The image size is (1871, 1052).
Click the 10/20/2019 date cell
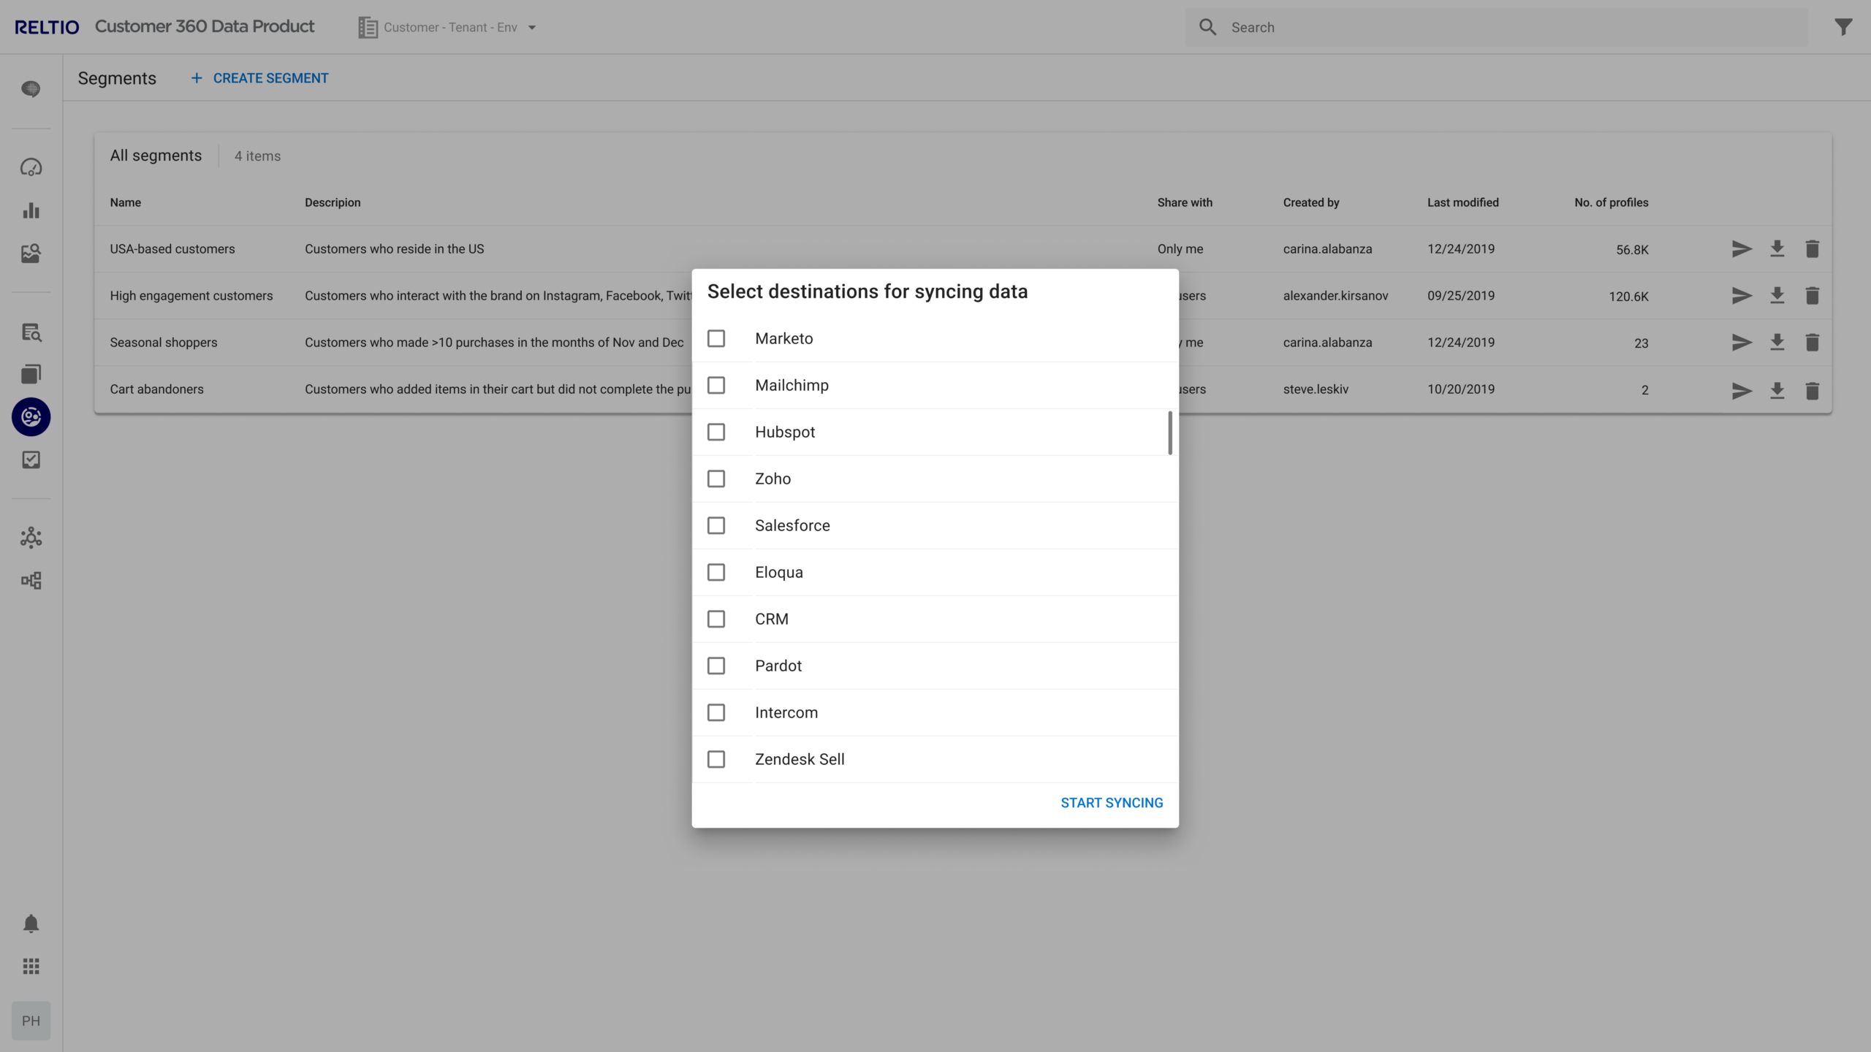click(1461, 389)
